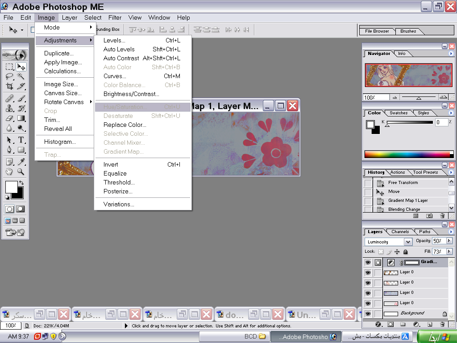The width and height of the screenshot is (457, 343).
Task: Select the Magic Wand tool
Action: [21, 76]
